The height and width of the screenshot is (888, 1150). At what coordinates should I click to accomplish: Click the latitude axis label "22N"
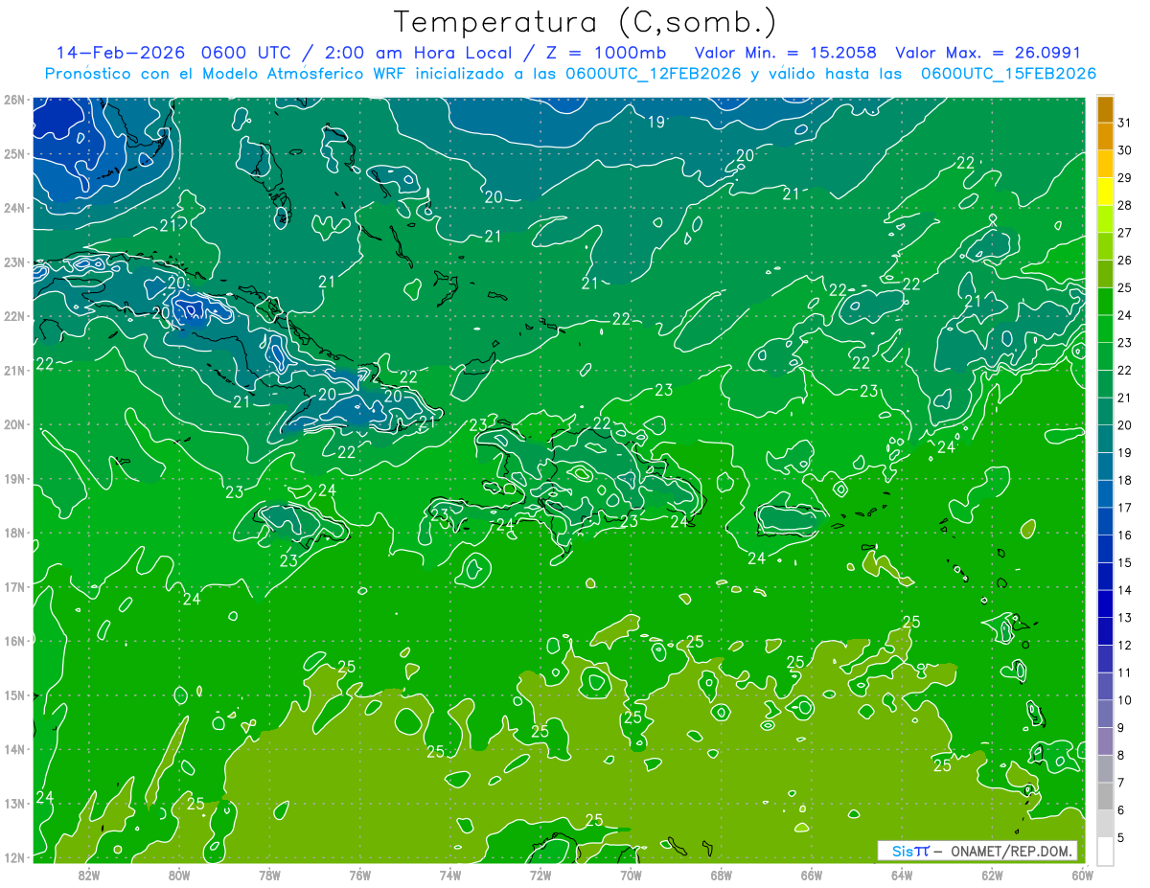[x=13, y=316]
